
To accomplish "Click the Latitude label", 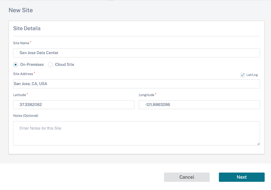I will tap(20, 95).
